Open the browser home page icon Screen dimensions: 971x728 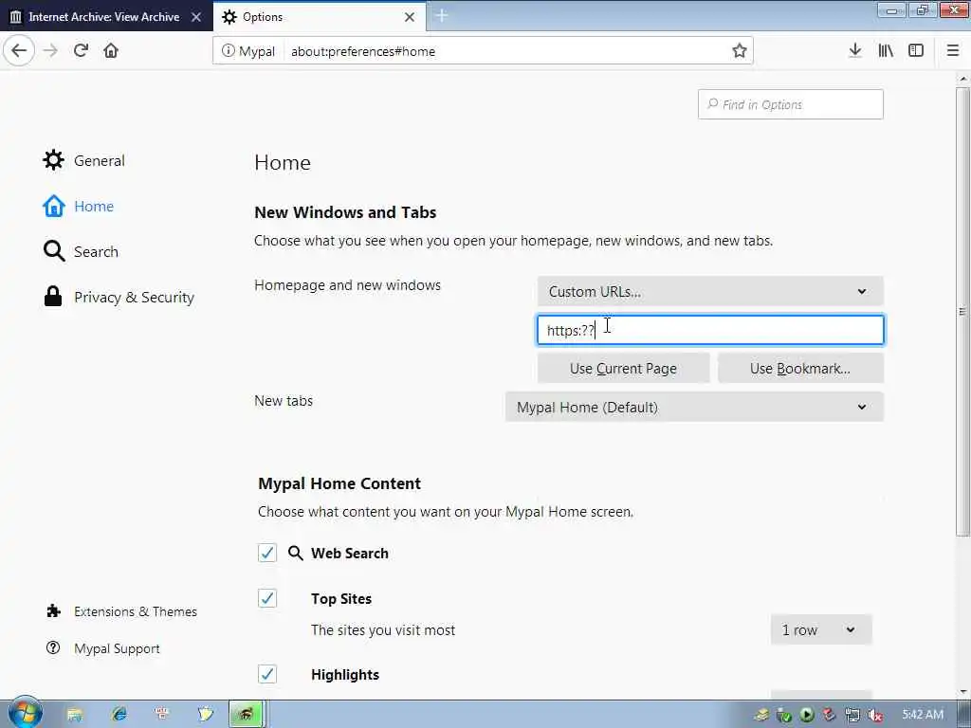click(x=111, y=51)
